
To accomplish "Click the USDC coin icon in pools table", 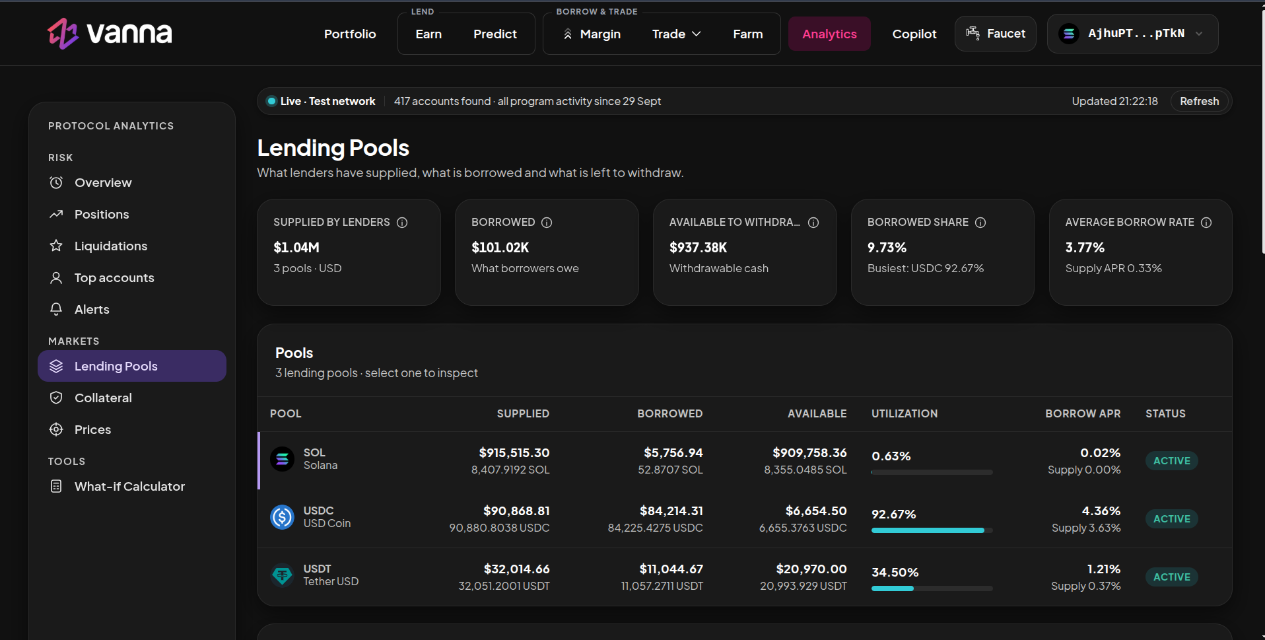I will click(x=282, y=517).
